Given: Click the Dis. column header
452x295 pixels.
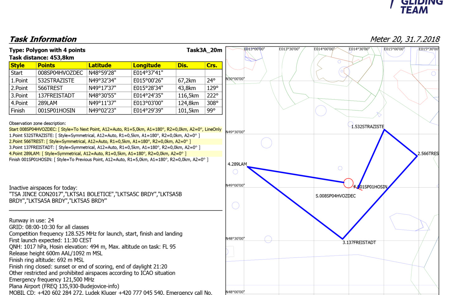Looking at the screenshot, I should coord(183,66).
